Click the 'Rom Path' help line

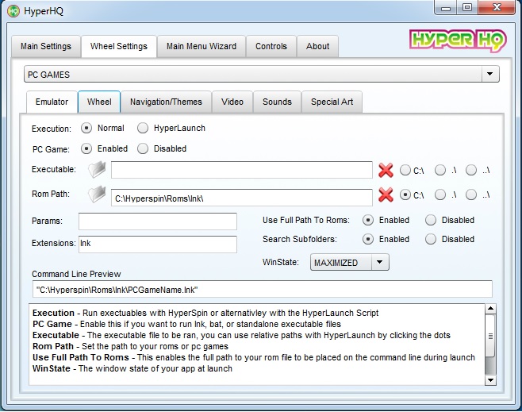click(130, 346)
